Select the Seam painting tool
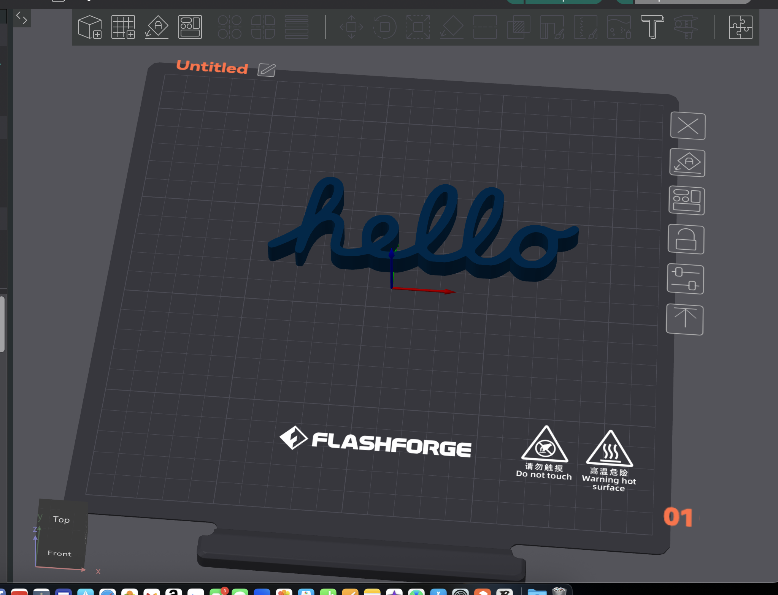 [x=586, y=27]
